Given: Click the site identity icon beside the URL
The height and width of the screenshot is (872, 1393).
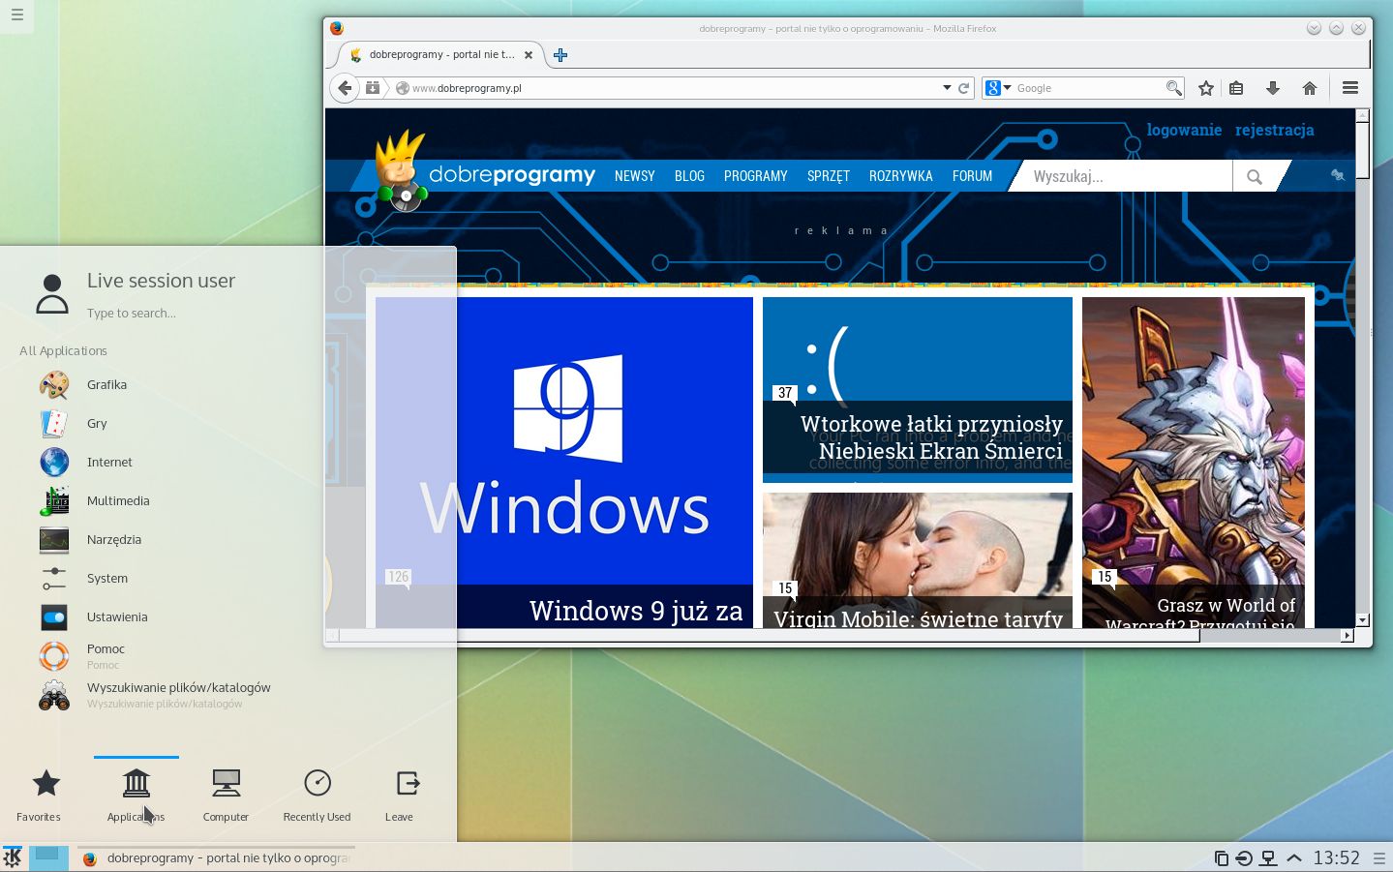Looking at the screenshot, I should coord(402,88).
